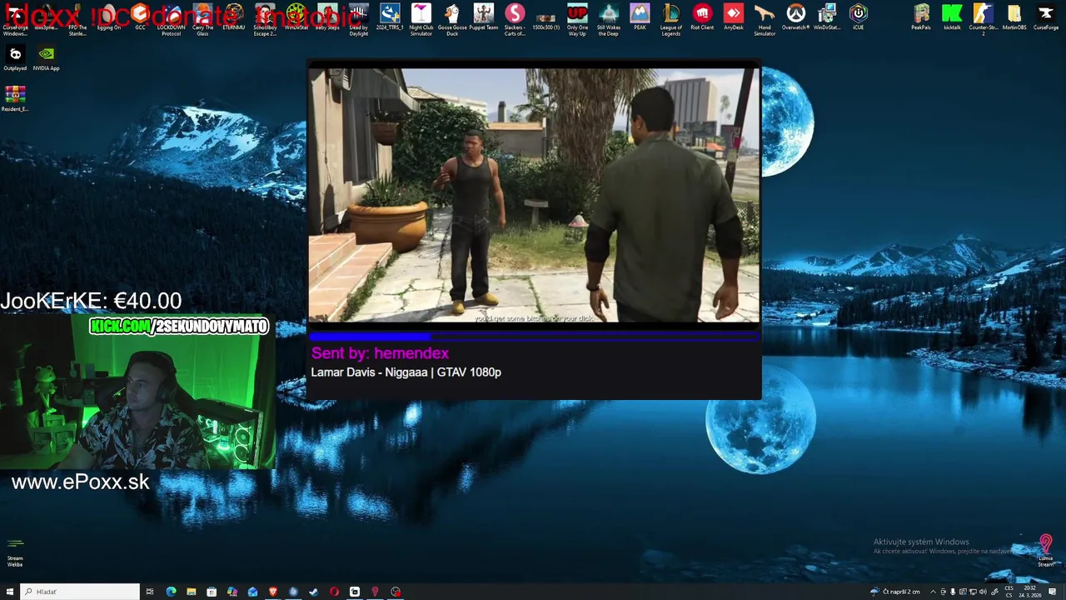1066x600 pixels.
Task: Launch Riot Client desktop icon
Action: pos(702,17)
